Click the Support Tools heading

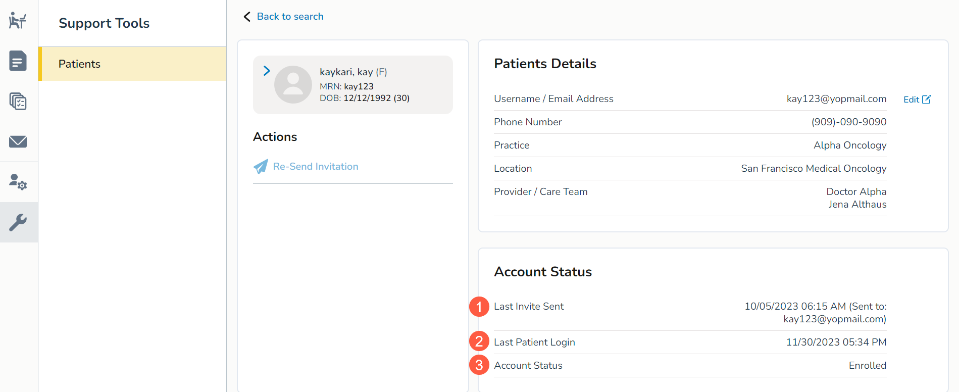[104, 23]
